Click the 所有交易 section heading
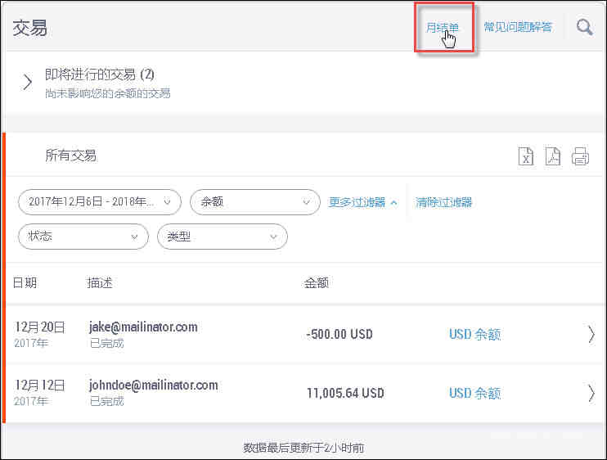Viewport: 607px width, 460px height. click(71, 156)
